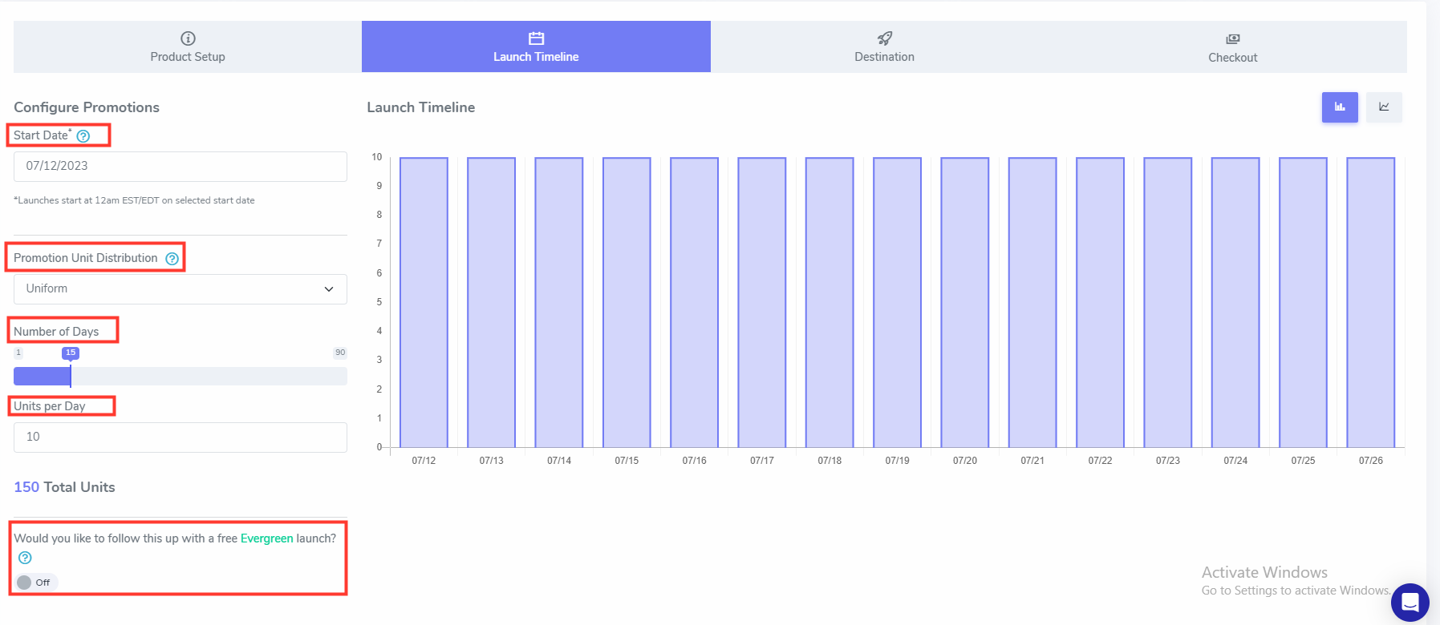
Task: Click the 07/12 bar in chart
Action: [x=424, y=302]
